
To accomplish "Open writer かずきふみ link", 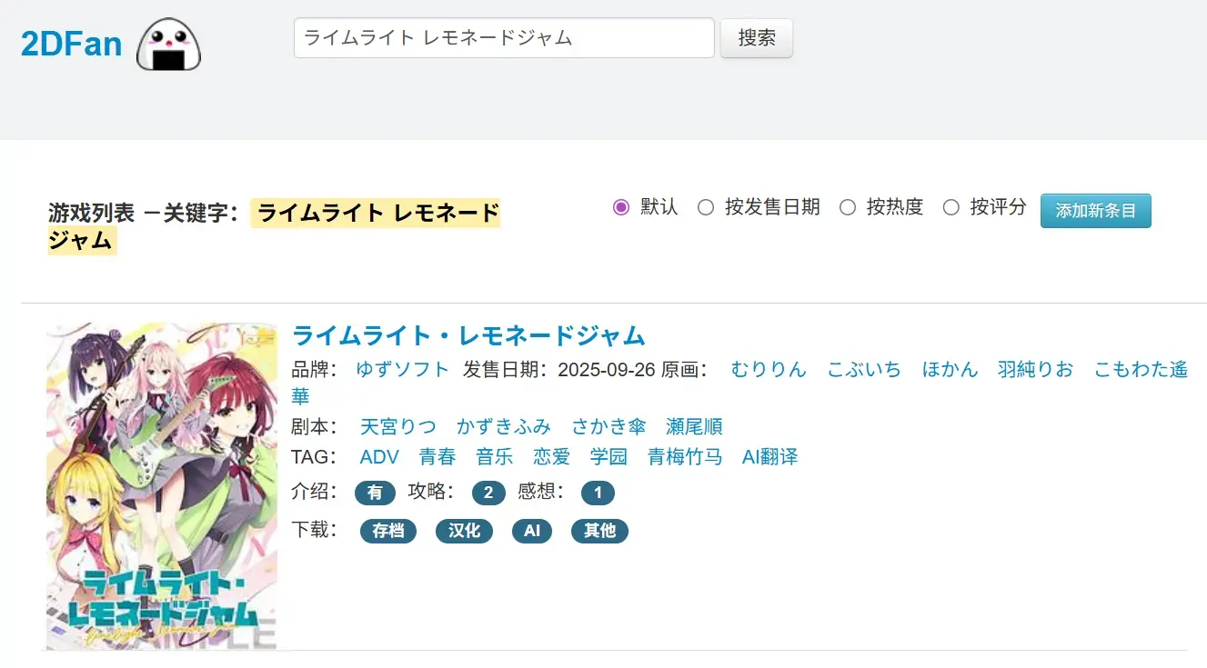I will point(504,426).
